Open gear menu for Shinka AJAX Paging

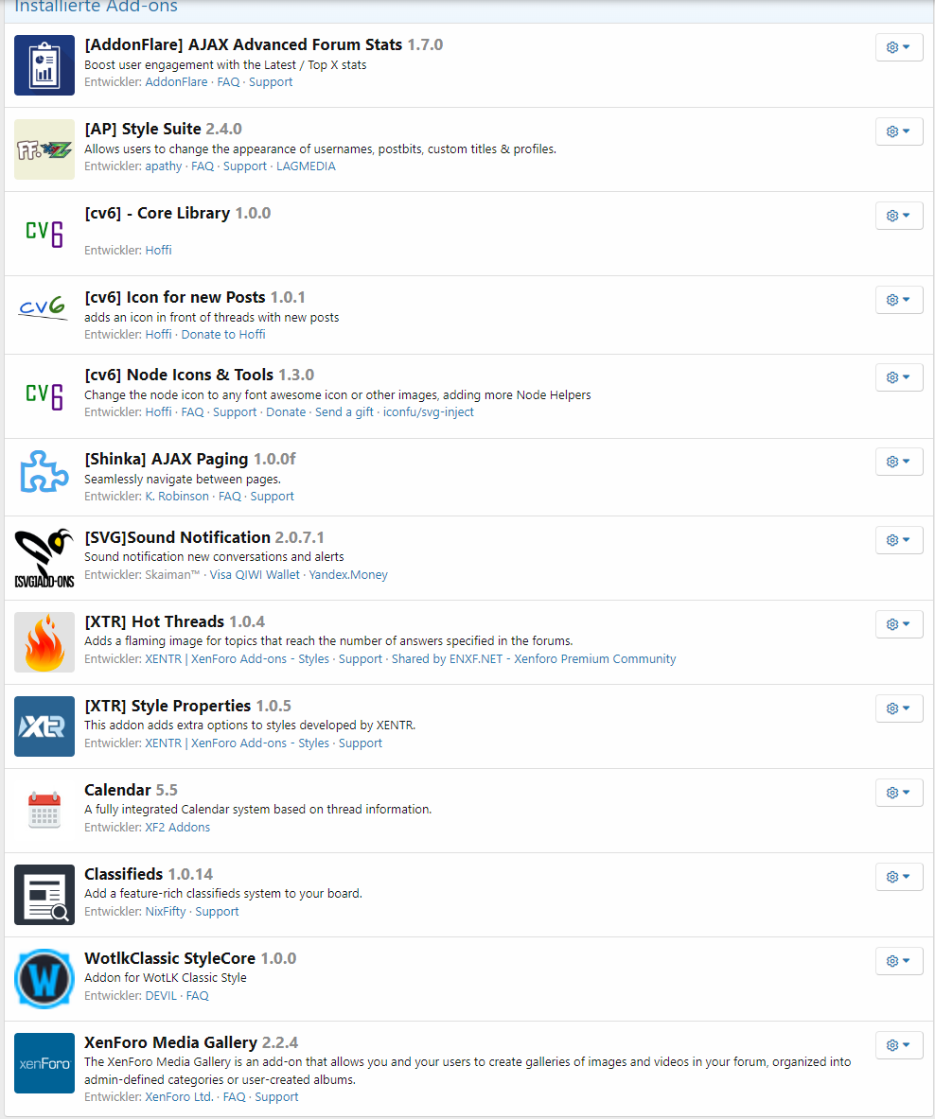click(899, 462)
